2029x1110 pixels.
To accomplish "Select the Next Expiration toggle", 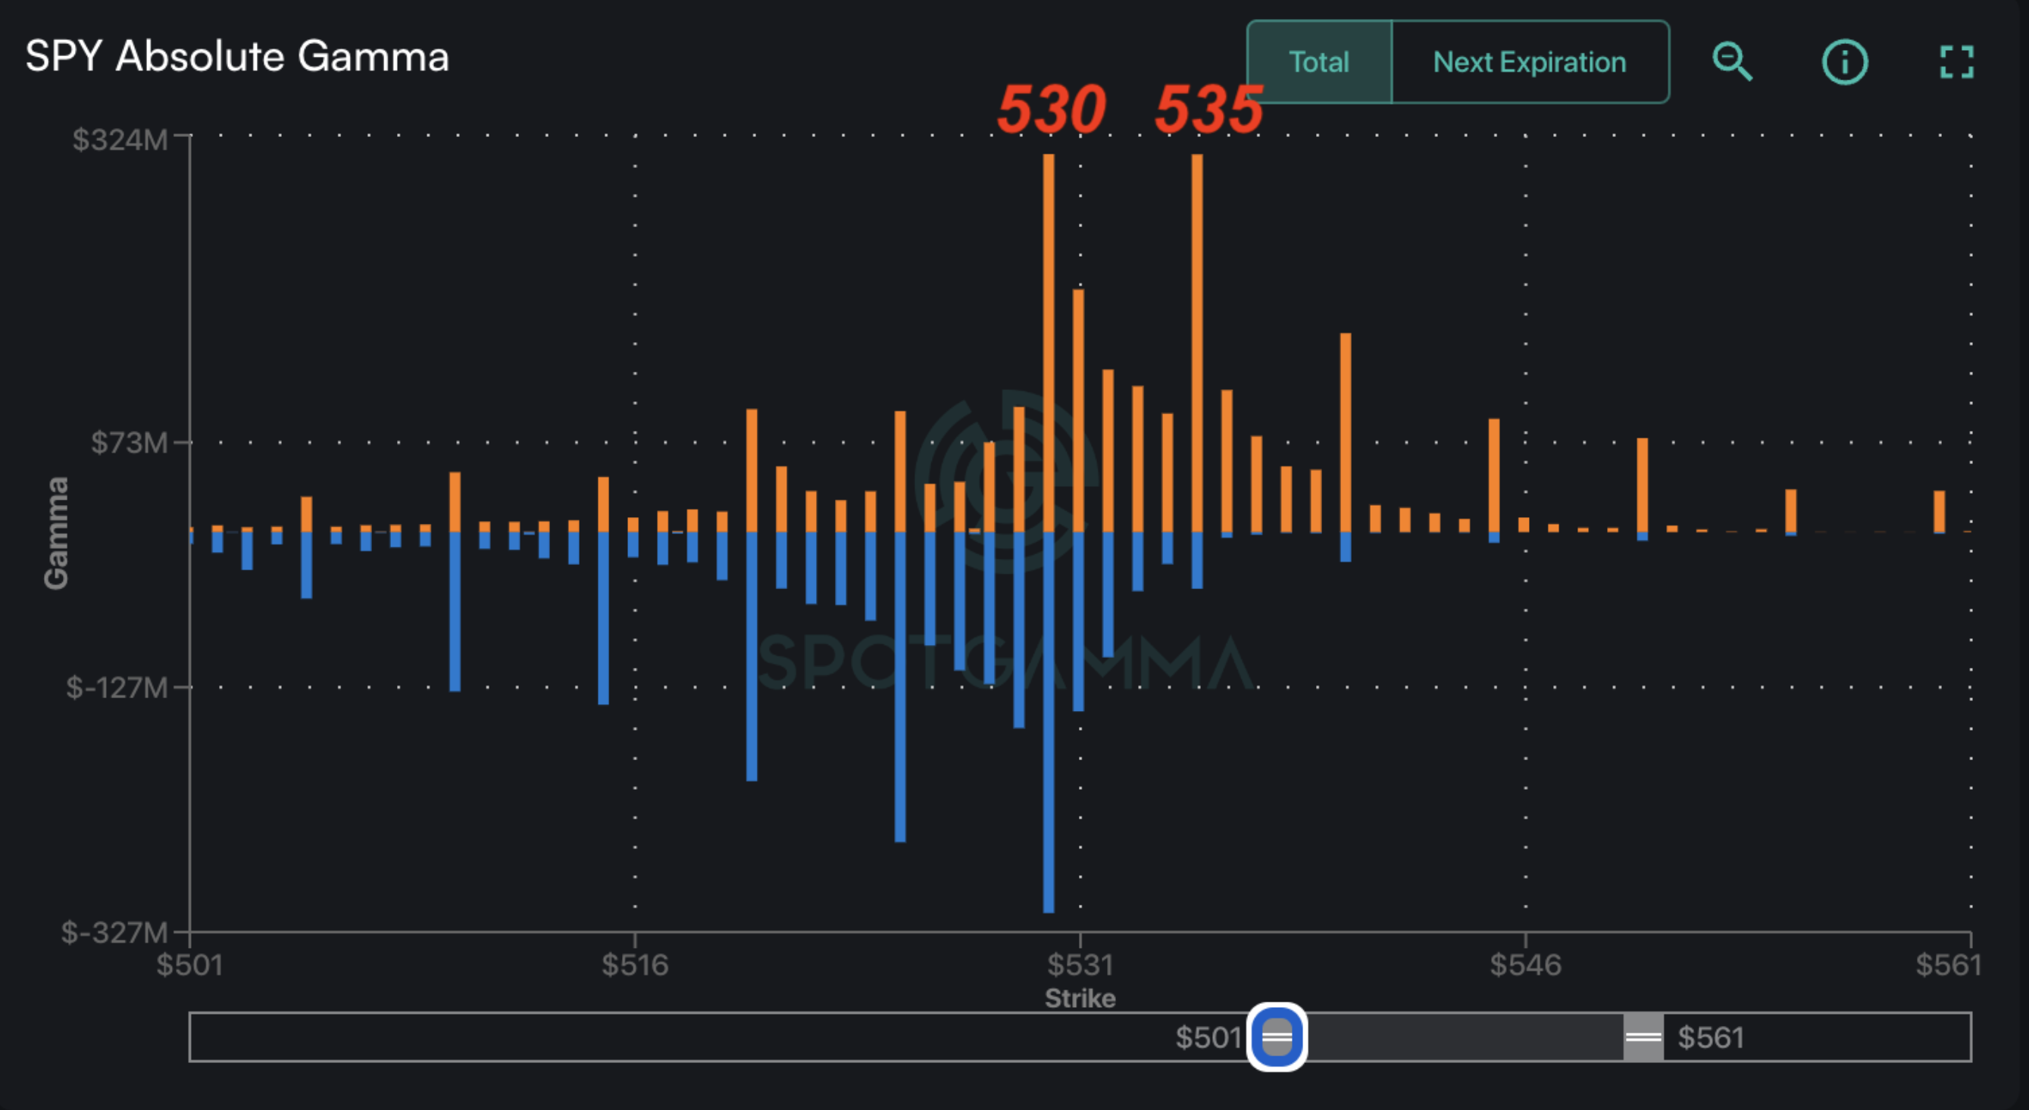I will (x=1529, y=62).
